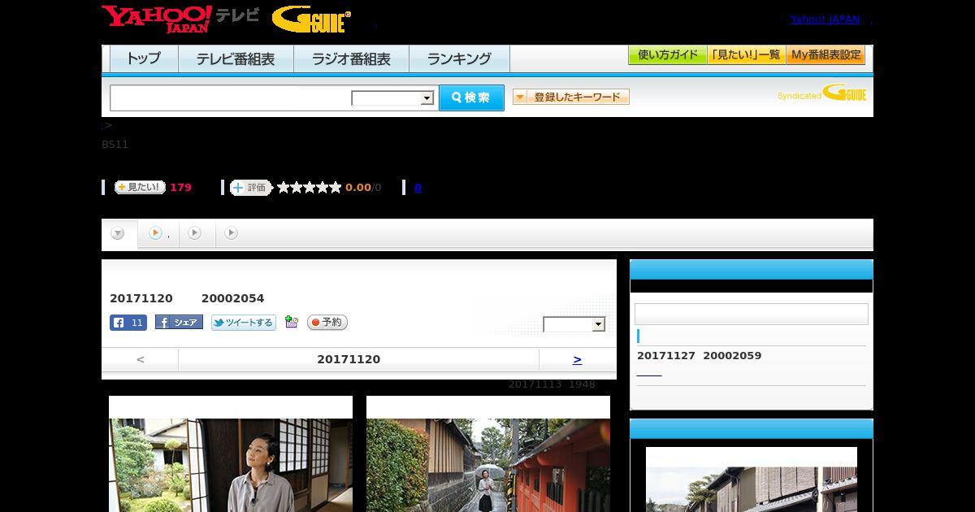The height and width of the screenshot is (512, 975).
Task: Rate with the third star
Action: [x=310, y=188]
